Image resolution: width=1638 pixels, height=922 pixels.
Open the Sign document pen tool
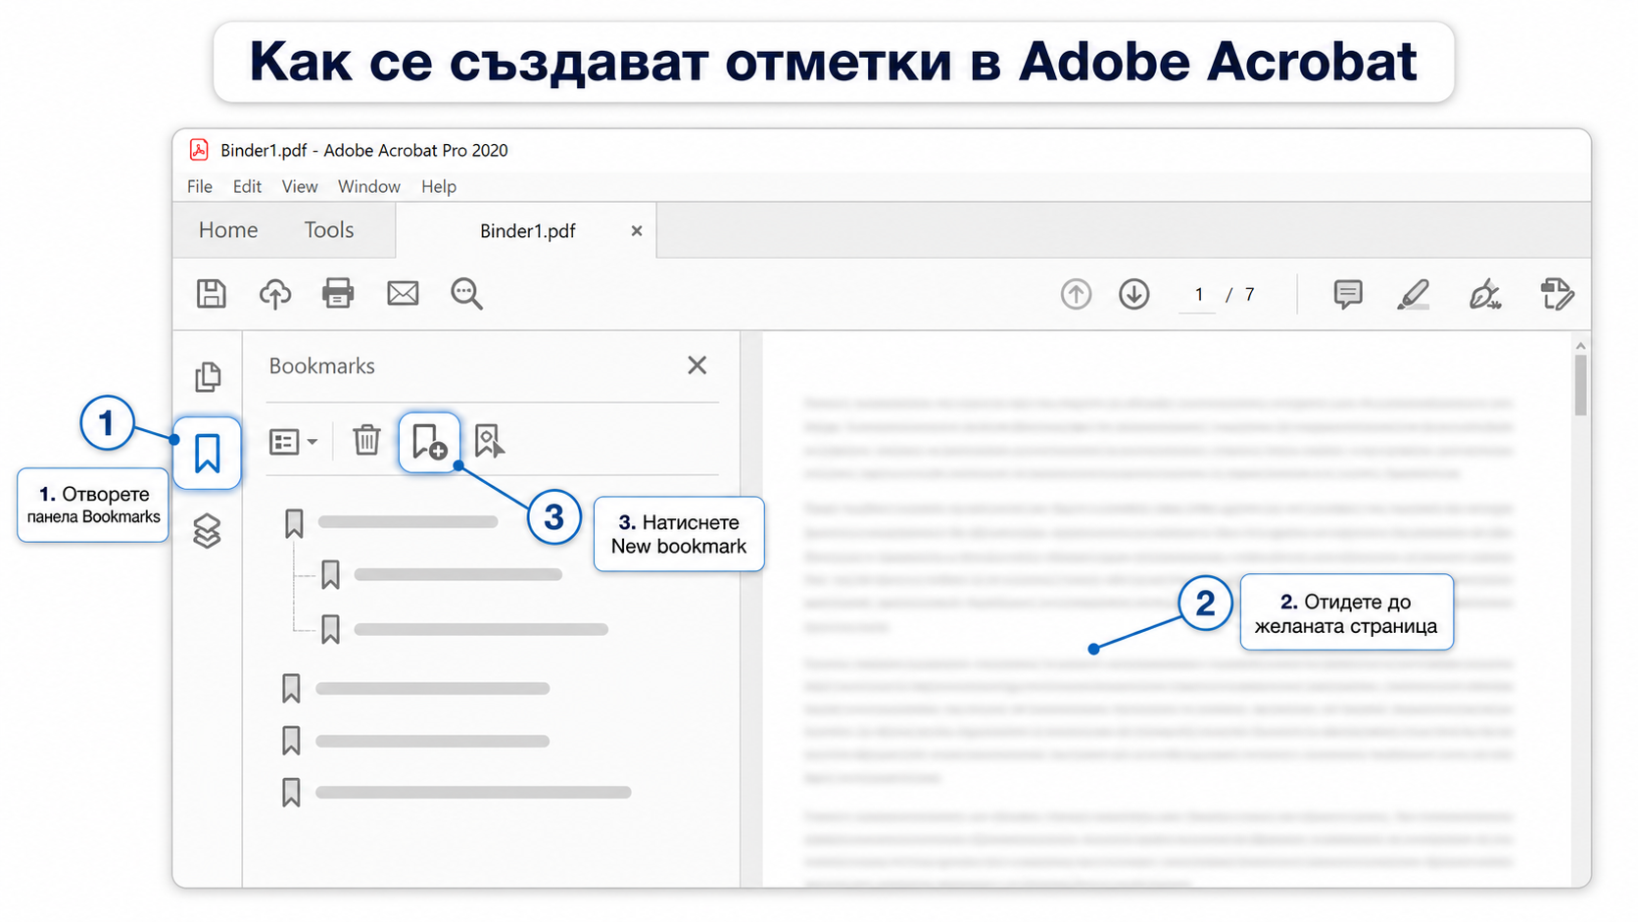tap(1485, 294)
